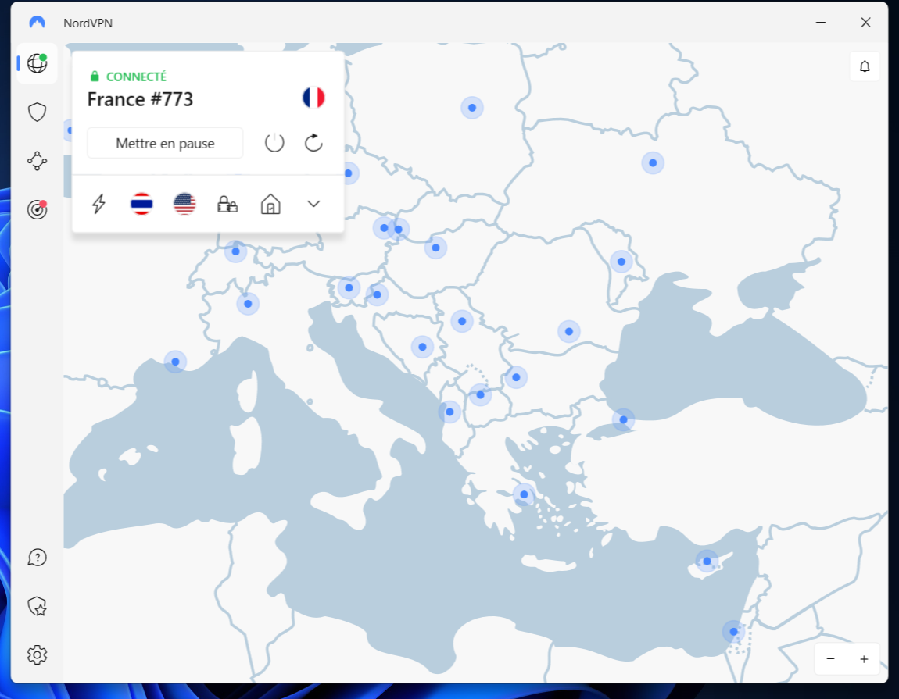Open the Meshnet nodes icon in sidebar
The height and width of the screenshot is (699, 899).
click(x=38, y=161)
